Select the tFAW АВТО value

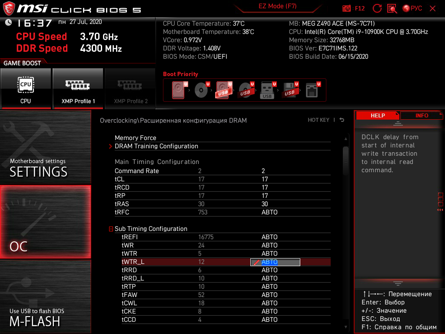269,294
